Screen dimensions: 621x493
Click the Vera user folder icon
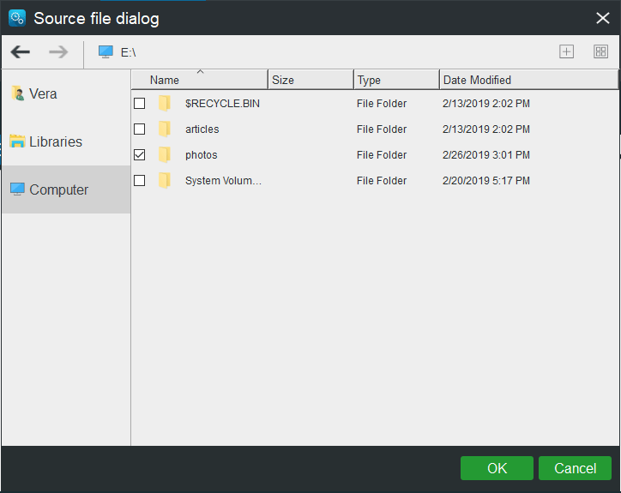pyautogui.click(x=17, y=93)
